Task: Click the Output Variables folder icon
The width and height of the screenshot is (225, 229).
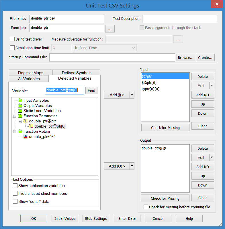Action: [20, 106]
